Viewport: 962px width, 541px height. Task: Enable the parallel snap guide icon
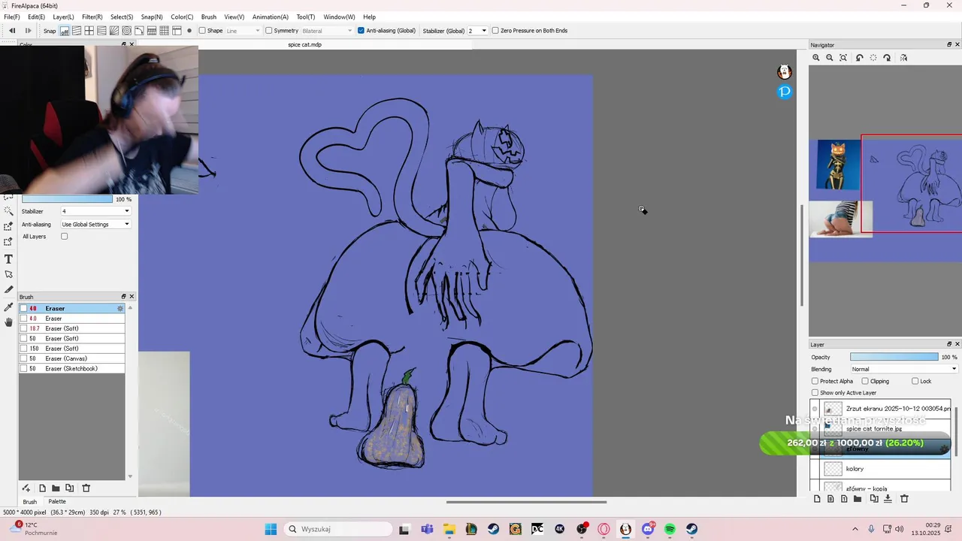pyautogui.click(x=77, y=31)
